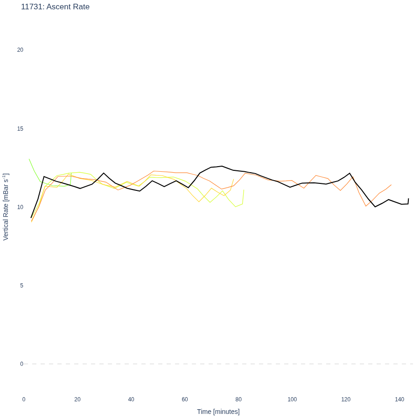Image resolution: width=420 pixels, height=420 pixels.
Task: Click the 'Vertical Rate' y-axis label
Action: 6,207
